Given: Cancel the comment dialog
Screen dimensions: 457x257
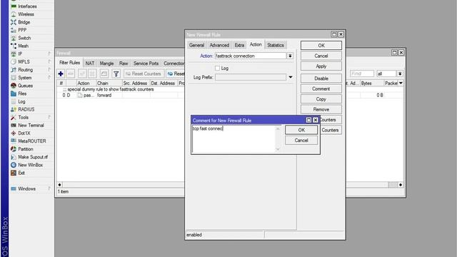Looking at the screenshot, I should pyautogui.click(x=301, y=141).
